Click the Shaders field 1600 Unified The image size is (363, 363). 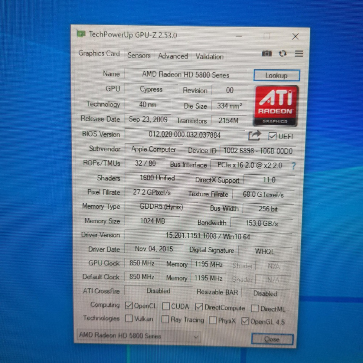tap(157, 178)
